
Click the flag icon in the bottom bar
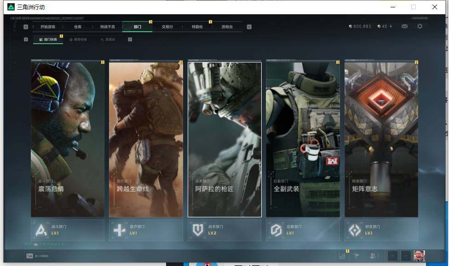[357, 256]
